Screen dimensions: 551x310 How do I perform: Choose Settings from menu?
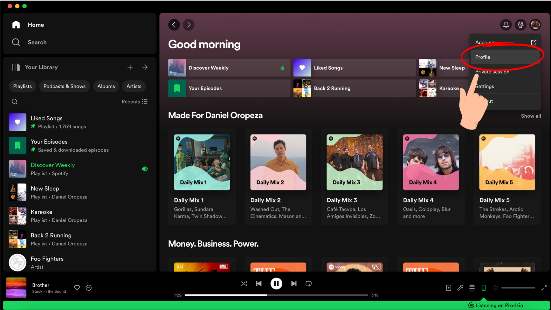[506, 86]
